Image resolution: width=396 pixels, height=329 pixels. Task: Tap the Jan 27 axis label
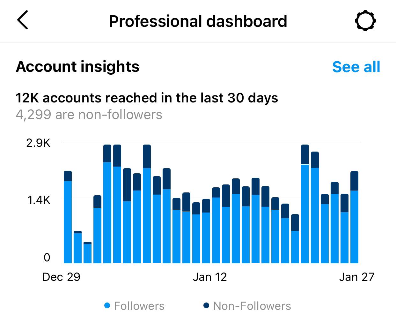pos(356,277)
